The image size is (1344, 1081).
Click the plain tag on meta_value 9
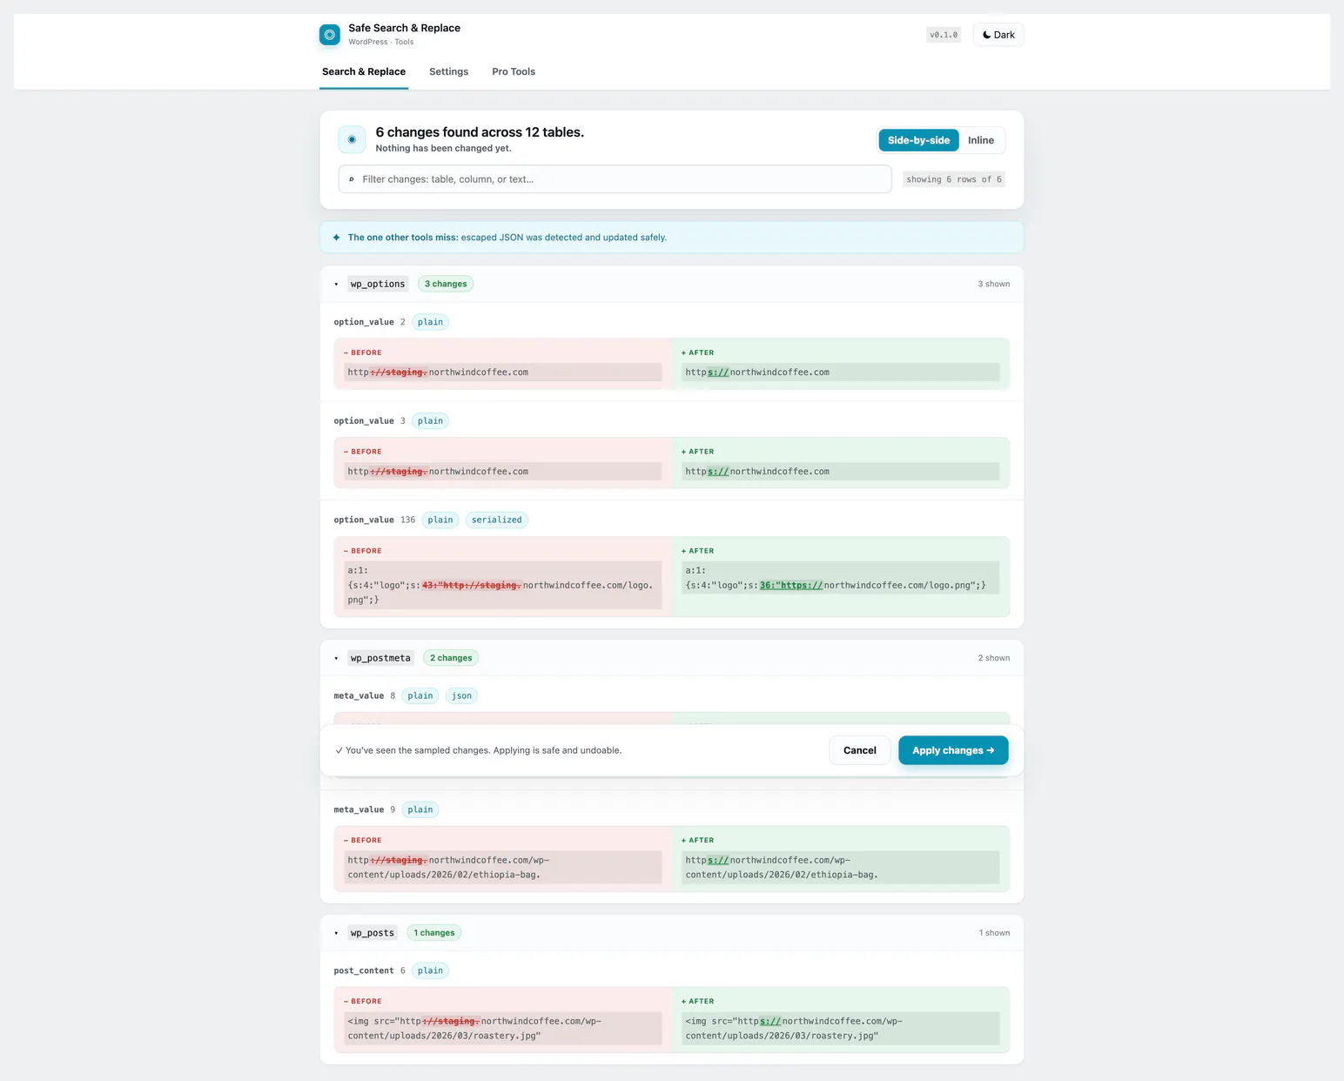(420, 809)
